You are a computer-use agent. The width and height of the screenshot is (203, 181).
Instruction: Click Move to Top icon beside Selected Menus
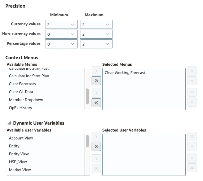pos(192,71)
